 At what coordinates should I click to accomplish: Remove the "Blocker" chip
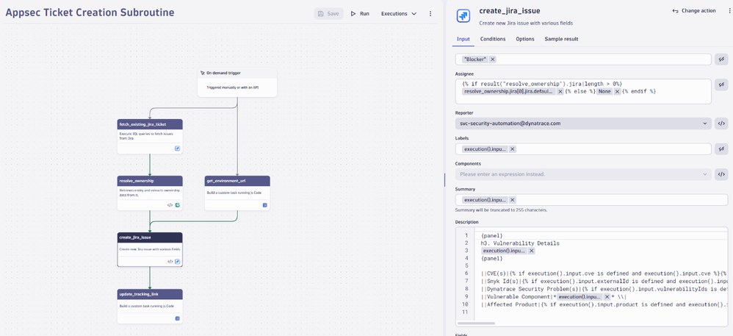point(493,60)
